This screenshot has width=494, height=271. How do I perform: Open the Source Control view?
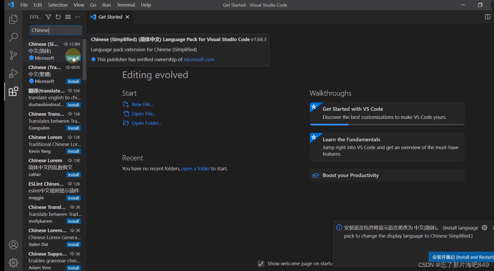pyautogui.click(x=13, y=55)
